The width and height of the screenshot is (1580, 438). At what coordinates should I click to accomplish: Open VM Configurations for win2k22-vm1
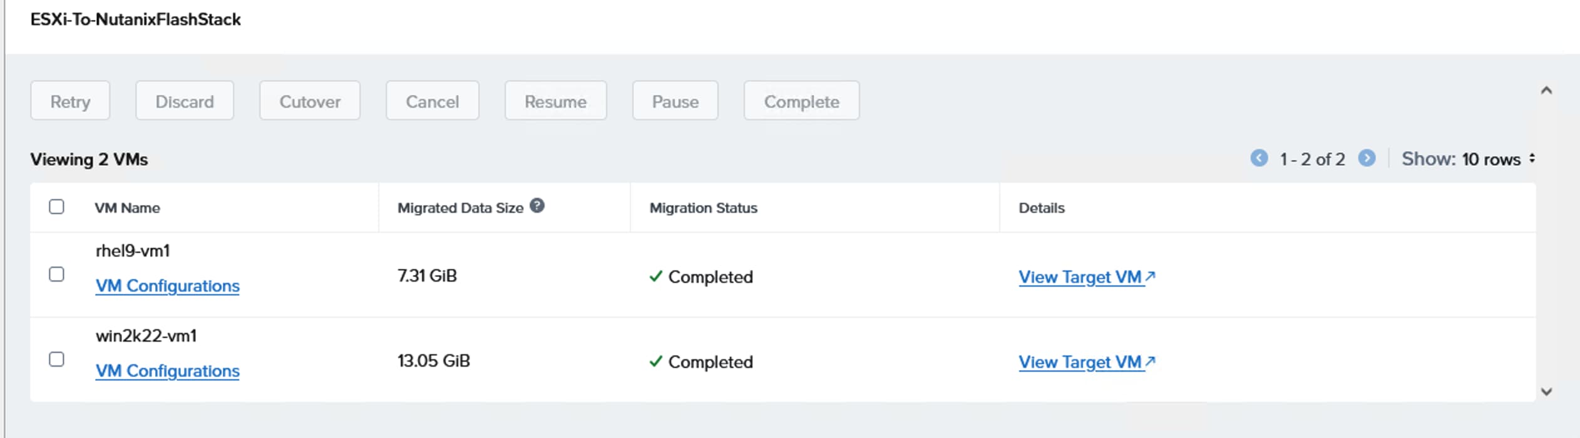click(167, 371)
